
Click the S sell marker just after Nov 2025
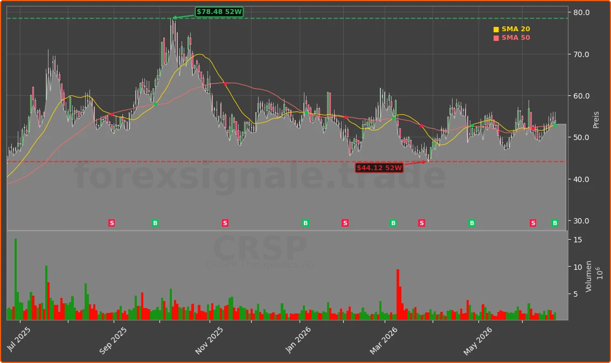coord(225,223)
